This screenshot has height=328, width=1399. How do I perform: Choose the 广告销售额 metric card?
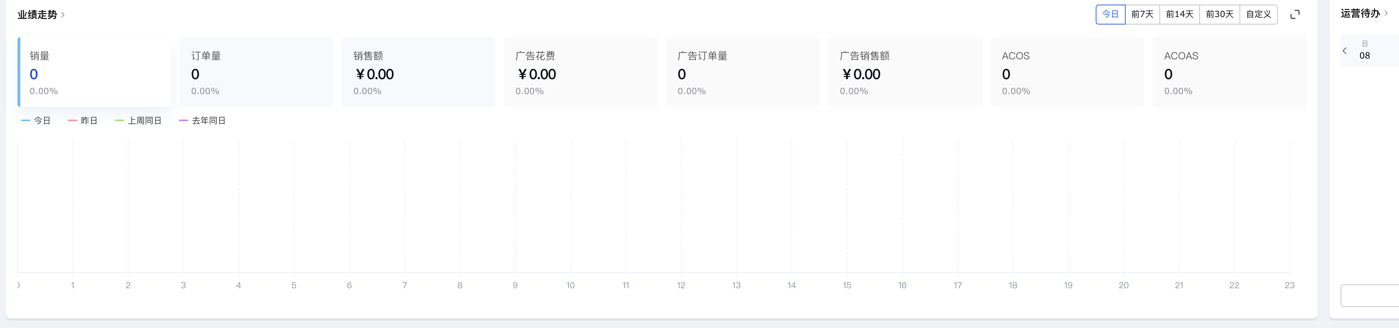point(905,72)
